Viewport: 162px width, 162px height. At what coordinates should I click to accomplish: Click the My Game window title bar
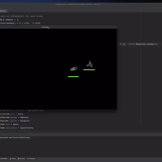[58, 27]
